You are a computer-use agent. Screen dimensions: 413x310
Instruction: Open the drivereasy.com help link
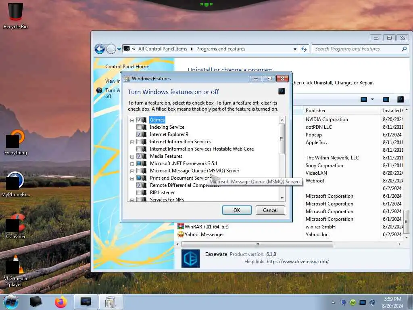pos(298,262)
